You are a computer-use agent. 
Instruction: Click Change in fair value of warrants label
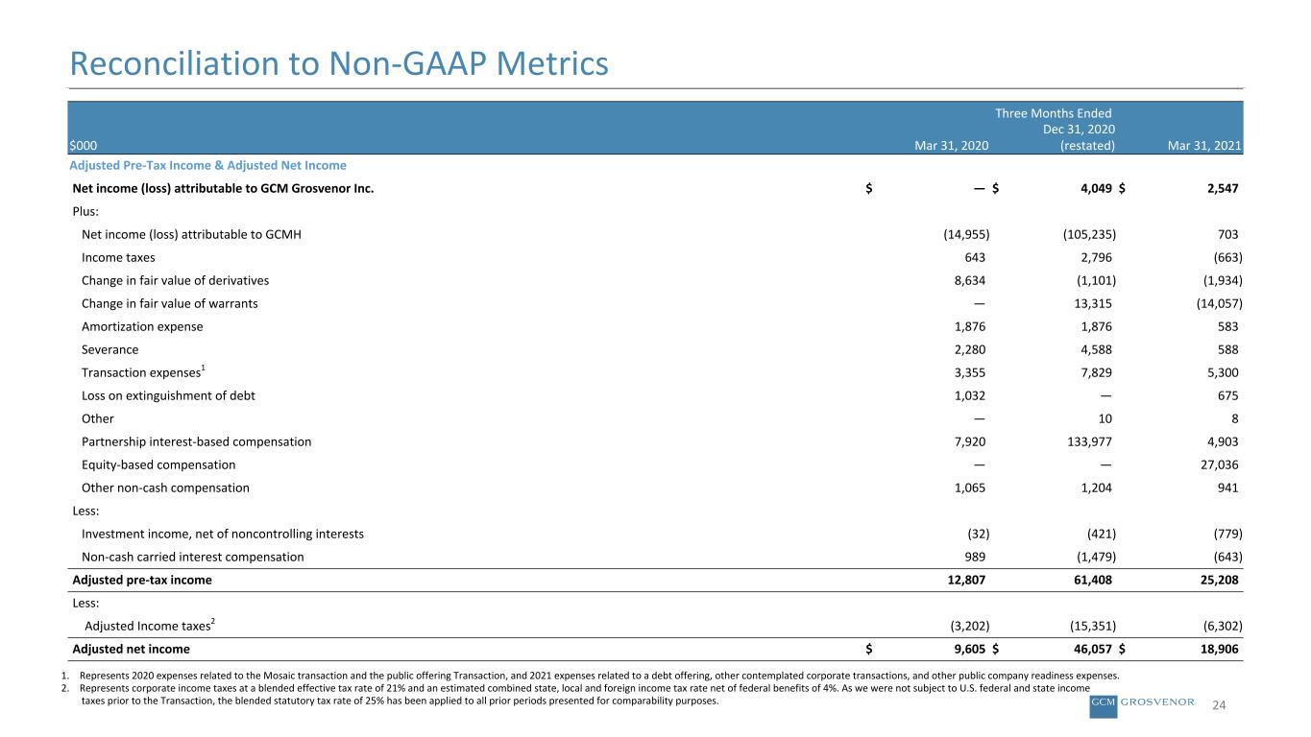(x=169, y=303)
